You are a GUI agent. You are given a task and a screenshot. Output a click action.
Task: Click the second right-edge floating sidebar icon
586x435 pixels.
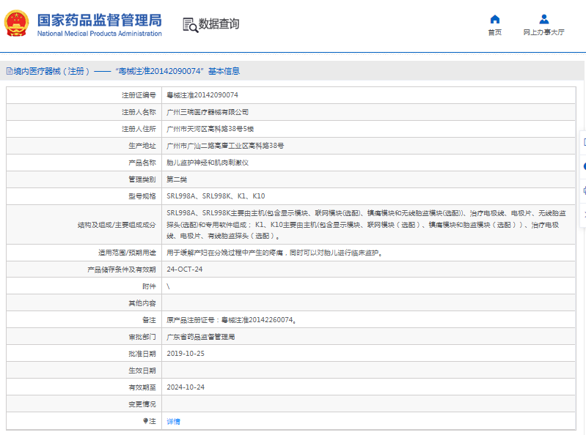pyautogui.click(x=583, y=166)
